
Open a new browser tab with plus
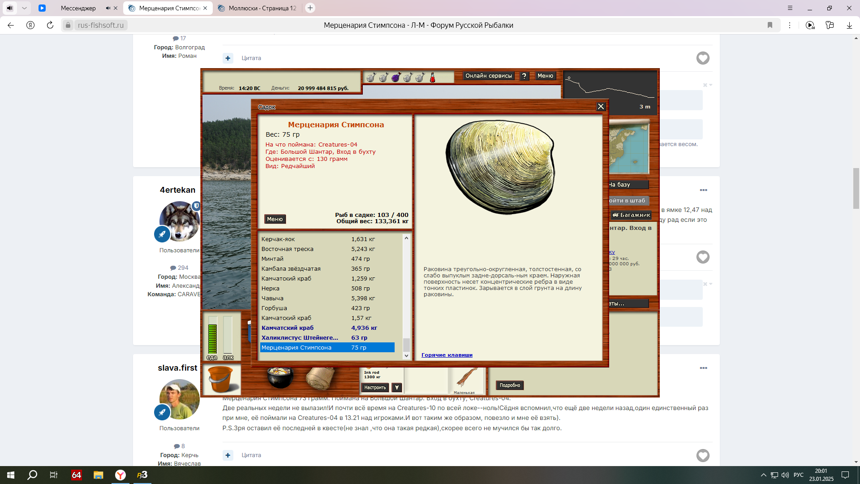(x=310, y=8)
